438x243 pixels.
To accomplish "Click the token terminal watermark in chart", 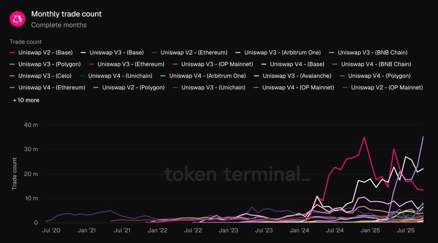I will (237, 174).
